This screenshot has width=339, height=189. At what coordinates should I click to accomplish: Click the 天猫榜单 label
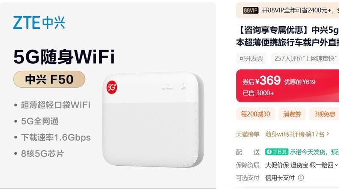pos(247,134)
